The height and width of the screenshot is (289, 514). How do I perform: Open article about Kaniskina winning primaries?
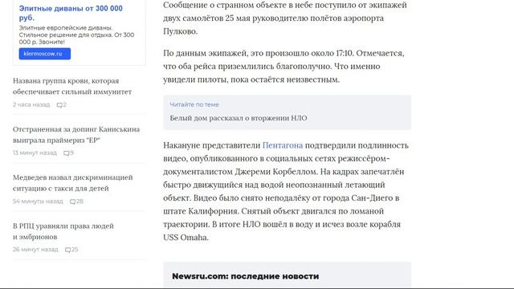click(x=76, y=135)
